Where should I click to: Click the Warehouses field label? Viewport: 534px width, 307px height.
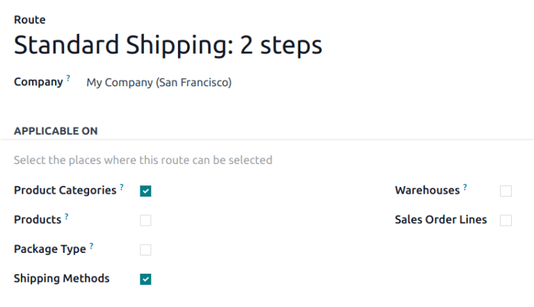(x=427, y=190)
